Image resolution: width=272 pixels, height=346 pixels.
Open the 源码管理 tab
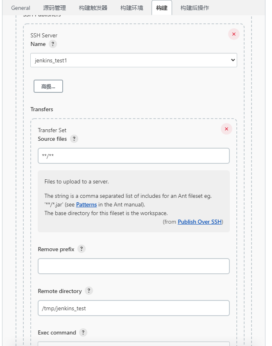(x=54, y=8)
